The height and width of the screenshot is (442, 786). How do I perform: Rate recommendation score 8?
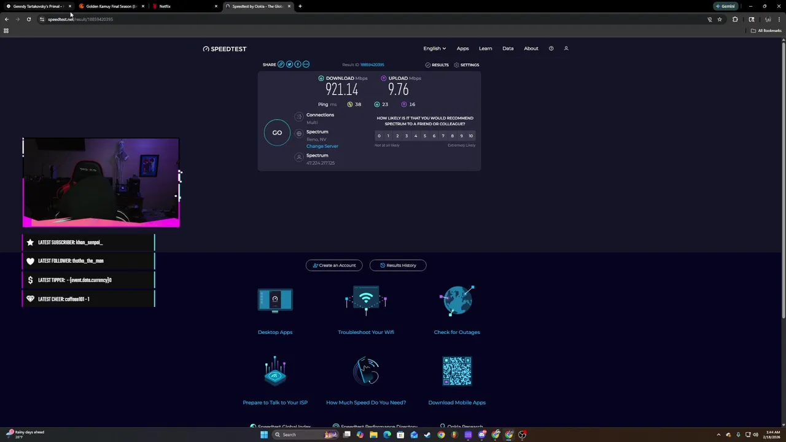pyautogui.click(x=453, y=136)
